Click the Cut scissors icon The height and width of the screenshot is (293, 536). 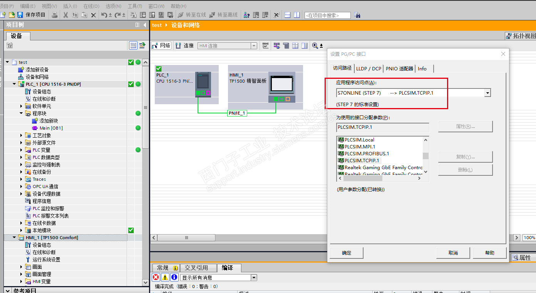(65, 15)
